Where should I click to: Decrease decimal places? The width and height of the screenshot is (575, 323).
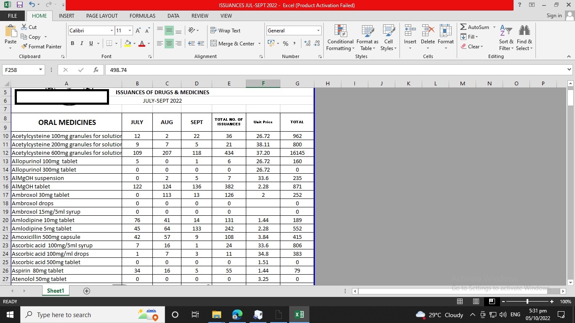pos(317,43)
